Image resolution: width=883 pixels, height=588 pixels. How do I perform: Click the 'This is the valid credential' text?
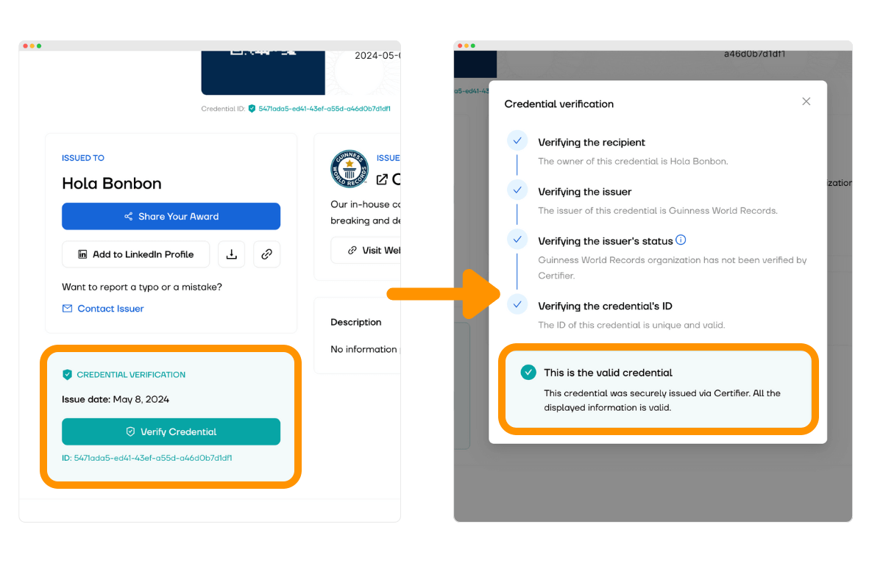[608, 373]
